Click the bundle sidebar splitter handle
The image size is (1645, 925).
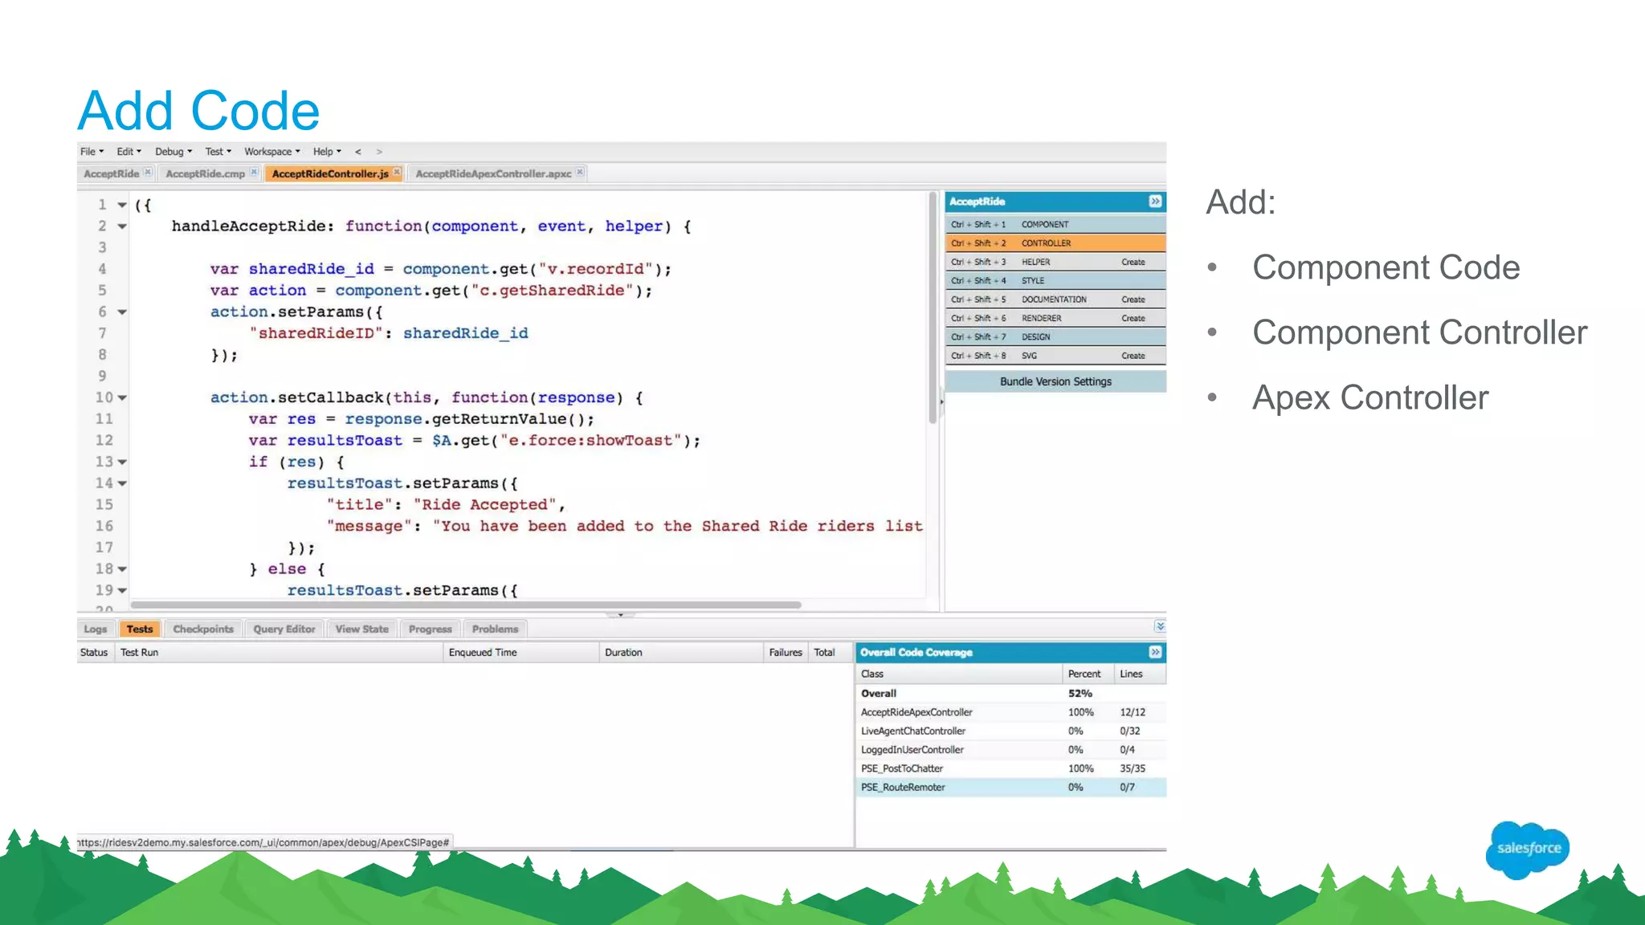point(941,401)
